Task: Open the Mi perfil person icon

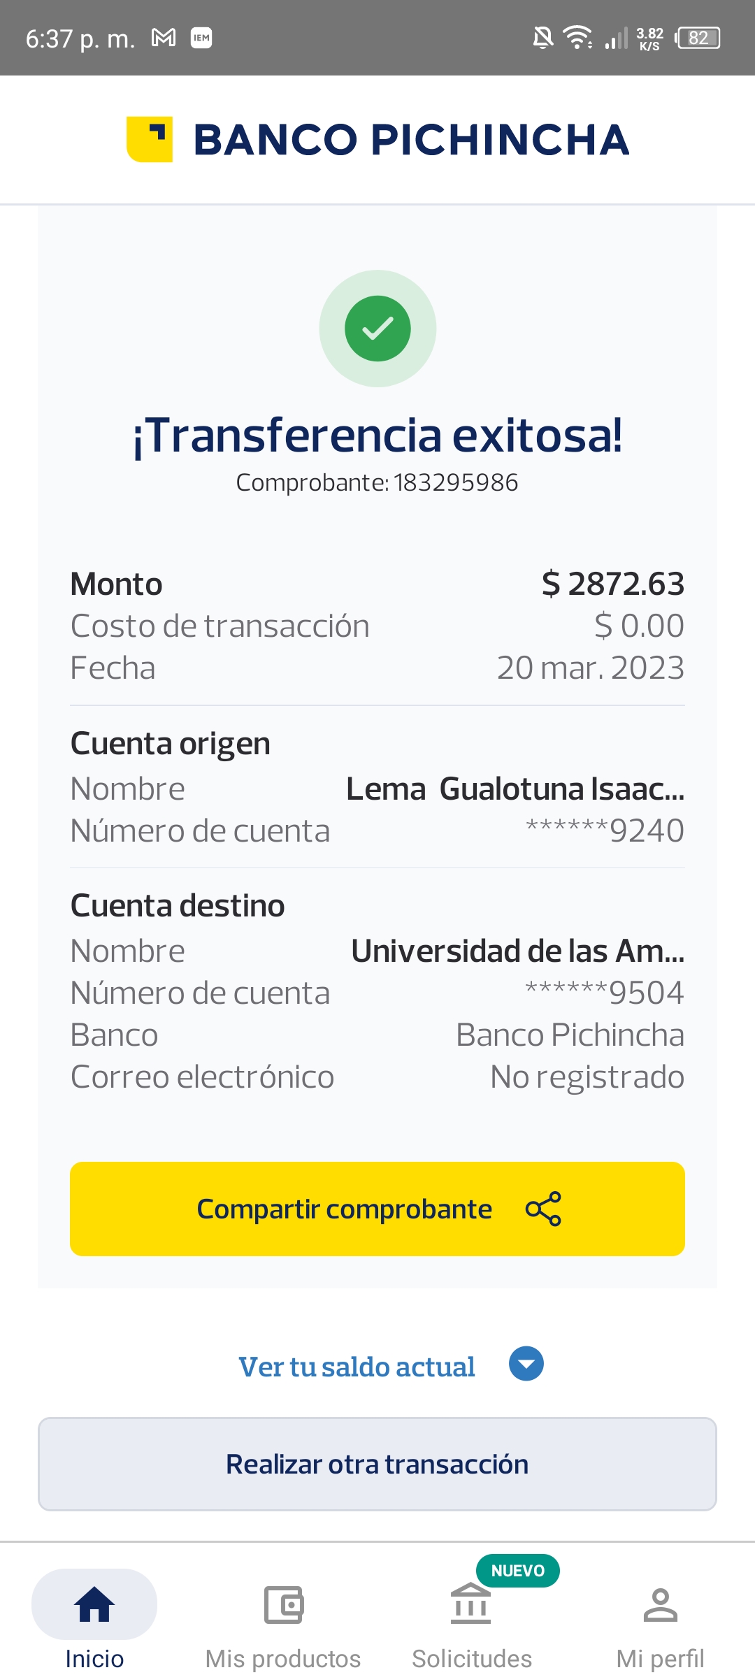Action: pyautogui.click(x=660, y=1604)
